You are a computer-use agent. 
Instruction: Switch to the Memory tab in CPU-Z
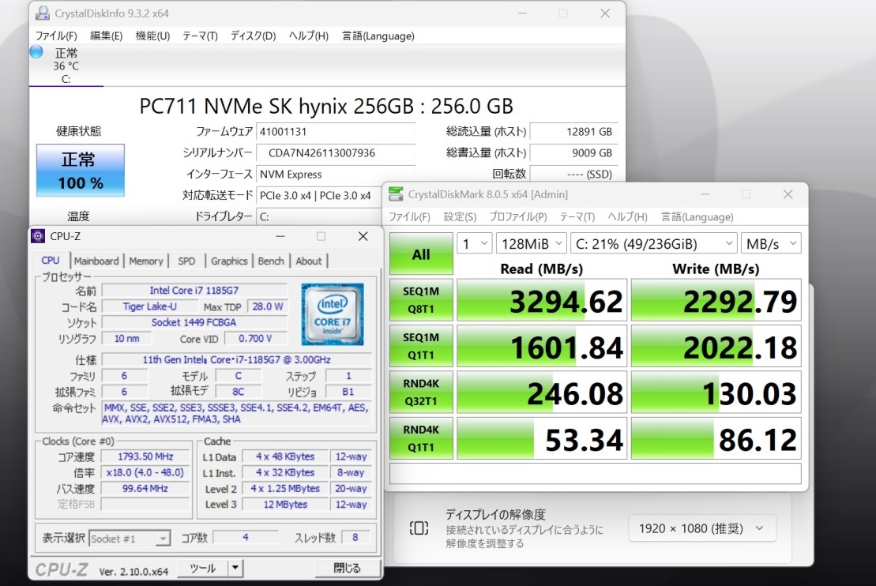(146, 261)
